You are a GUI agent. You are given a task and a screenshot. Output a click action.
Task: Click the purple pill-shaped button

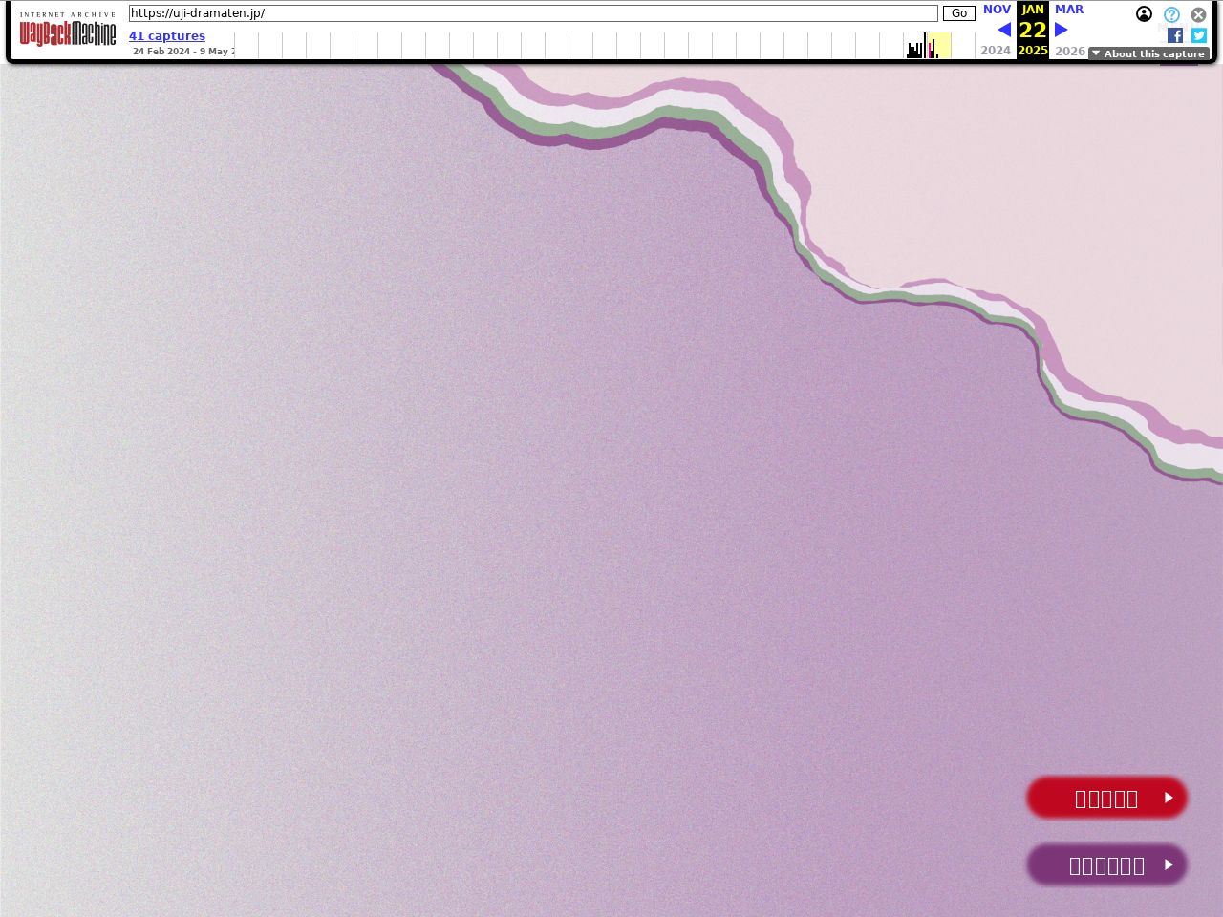coord(1106,864)
